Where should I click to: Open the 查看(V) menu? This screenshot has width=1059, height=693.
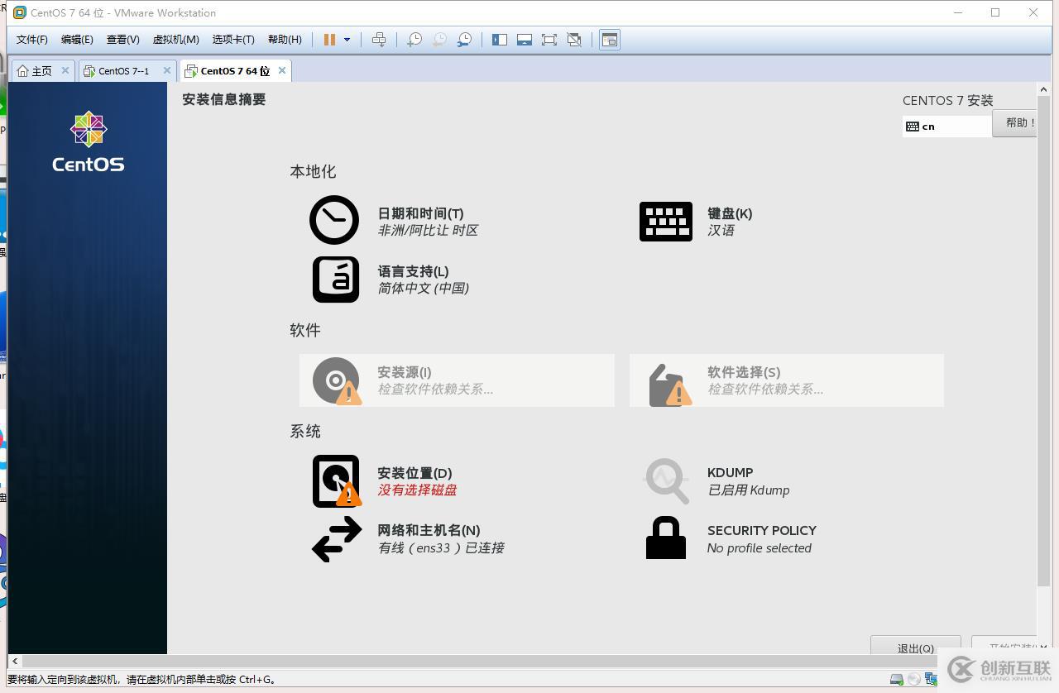tap(122, 40)
